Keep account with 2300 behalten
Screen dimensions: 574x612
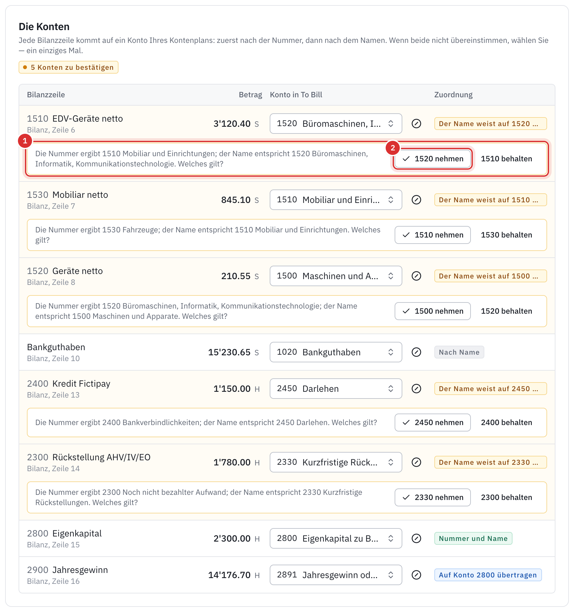(x=506, y=497)
